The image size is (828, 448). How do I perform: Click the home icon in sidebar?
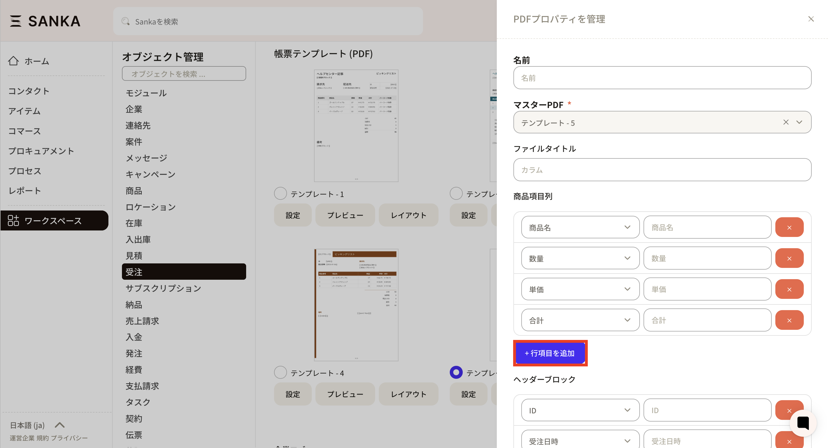point(14,61)
